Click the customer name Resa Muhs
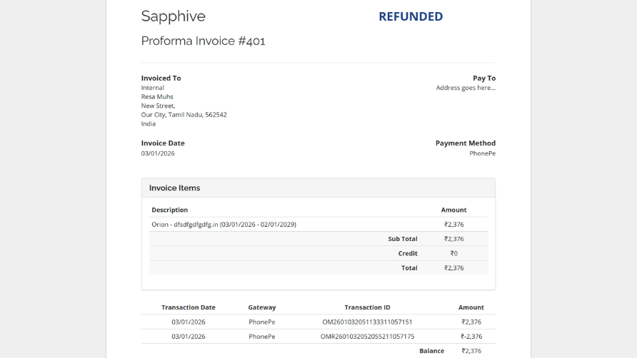The image size is (637, 358). 157,97
